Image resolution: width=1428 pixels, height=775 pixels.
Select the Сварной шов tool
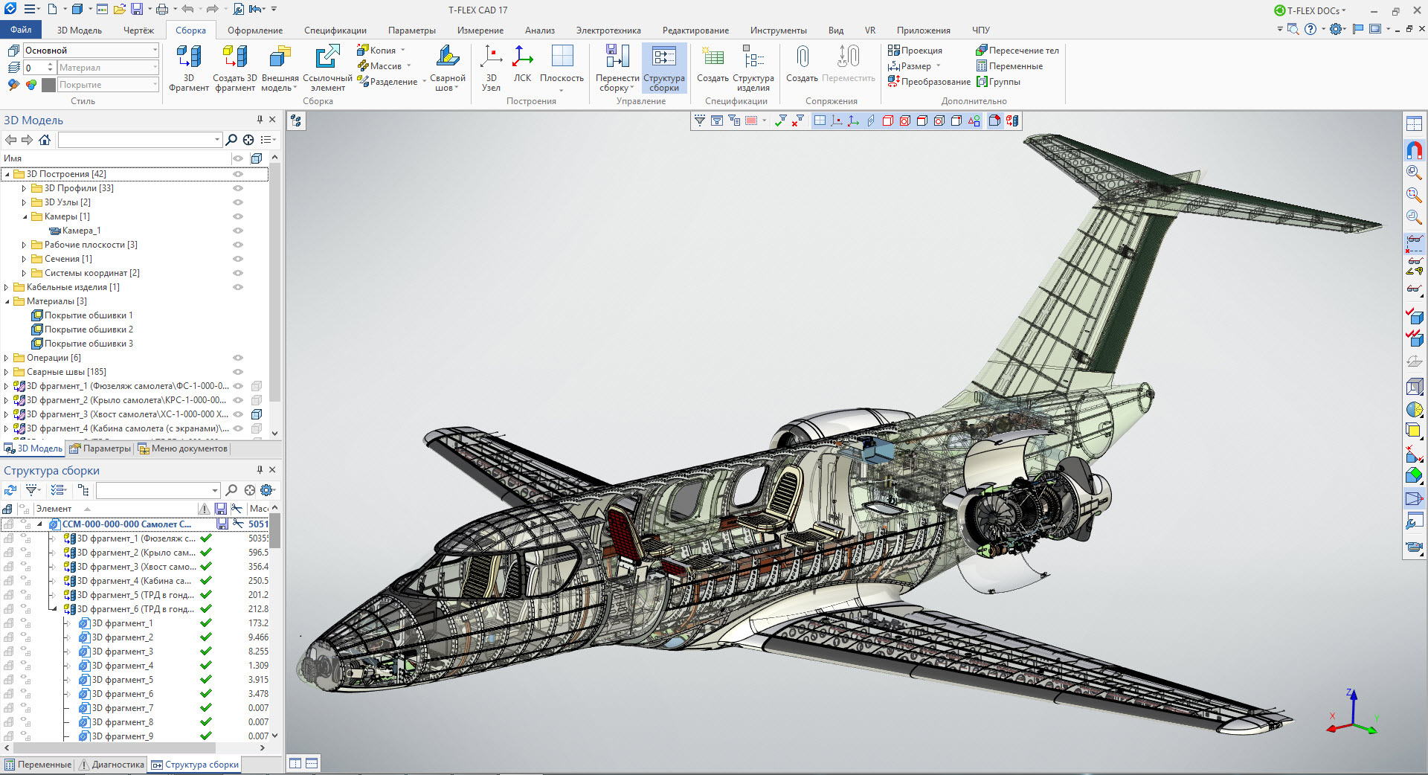tap(447, 58)
